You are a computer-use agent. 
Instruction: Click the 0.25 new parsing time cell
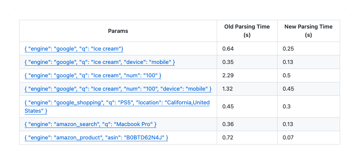point(288,48)
